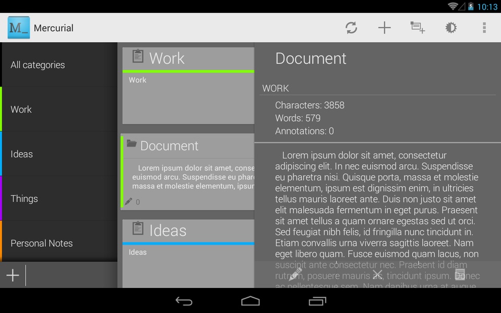Tap the battery icon in the status bar
Image resolution: width=501 pixels, height=313 pixels.
point(471,6)
